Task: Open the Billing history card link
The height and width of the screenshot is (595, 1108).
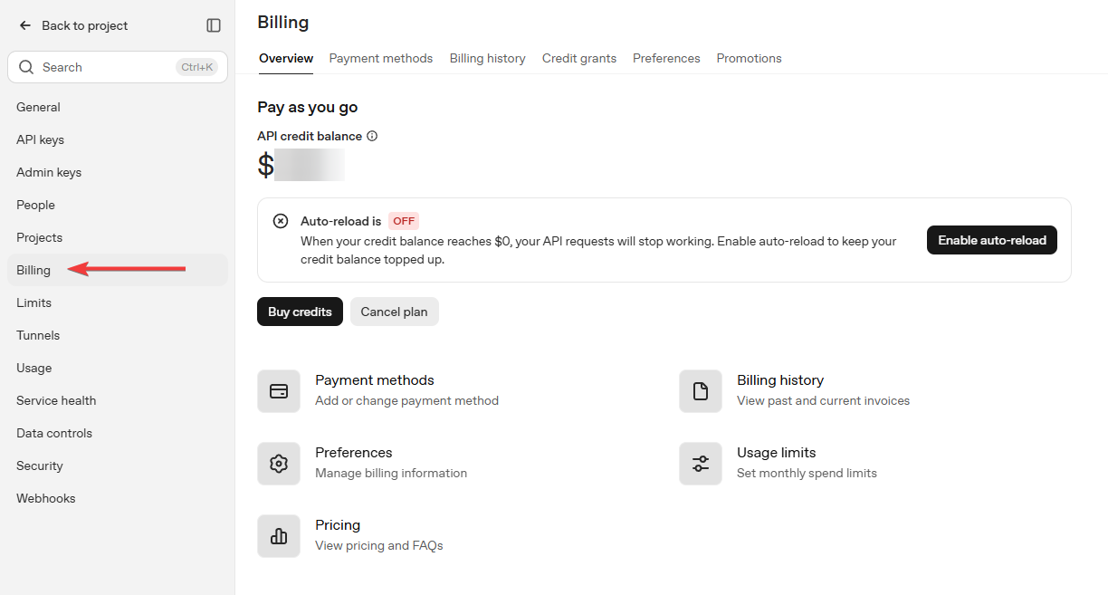Action: click(x=780, y=380)
